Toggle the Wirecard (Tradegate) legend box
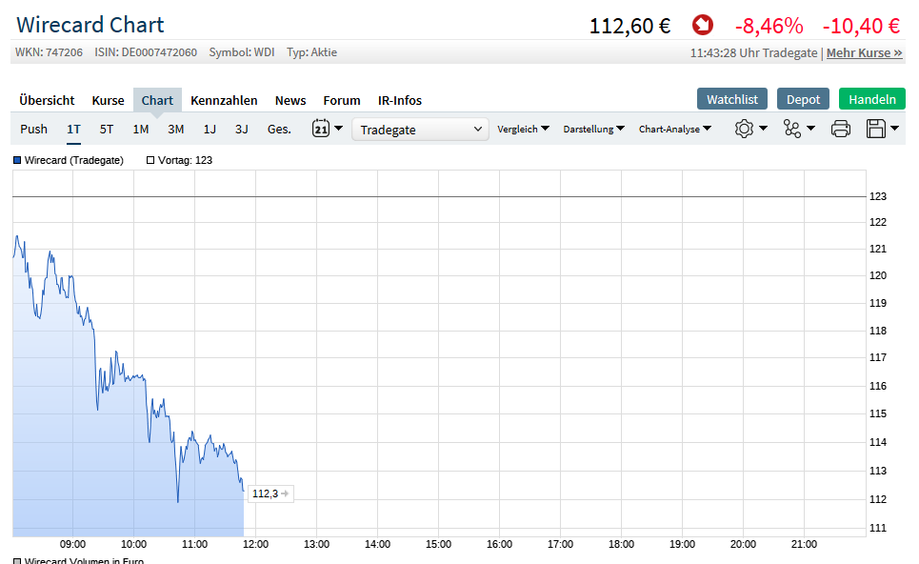Viewport: 919px width, 564px height. coord(17,160)
